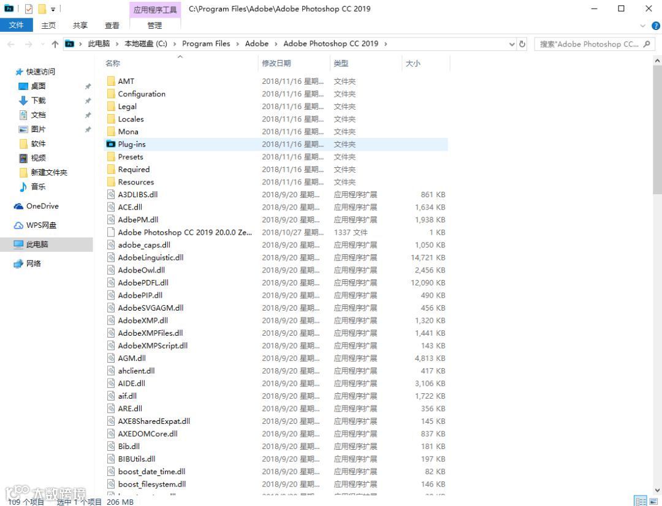Select OneDrive in the navigation pane
The height and width of the screenshot is (506, 662).
click(x=42, y=206)
